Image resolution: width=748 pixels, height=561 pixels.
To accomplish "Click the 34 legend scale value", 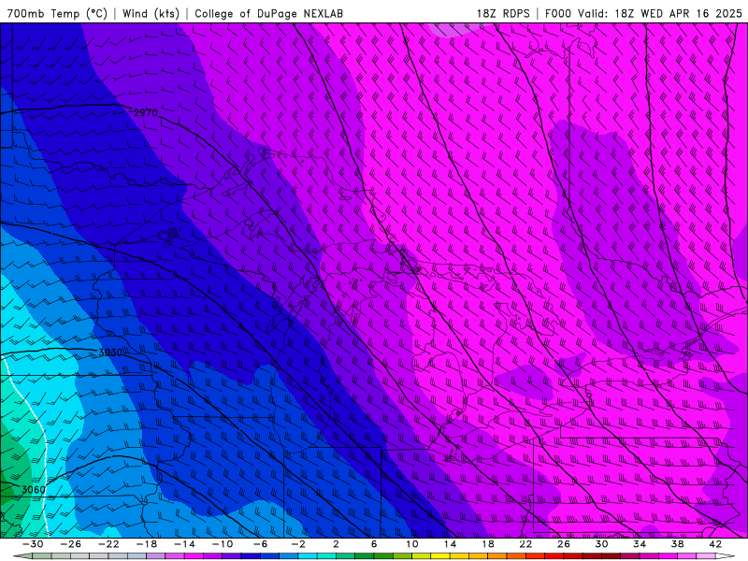I will (x=640, y=544).
